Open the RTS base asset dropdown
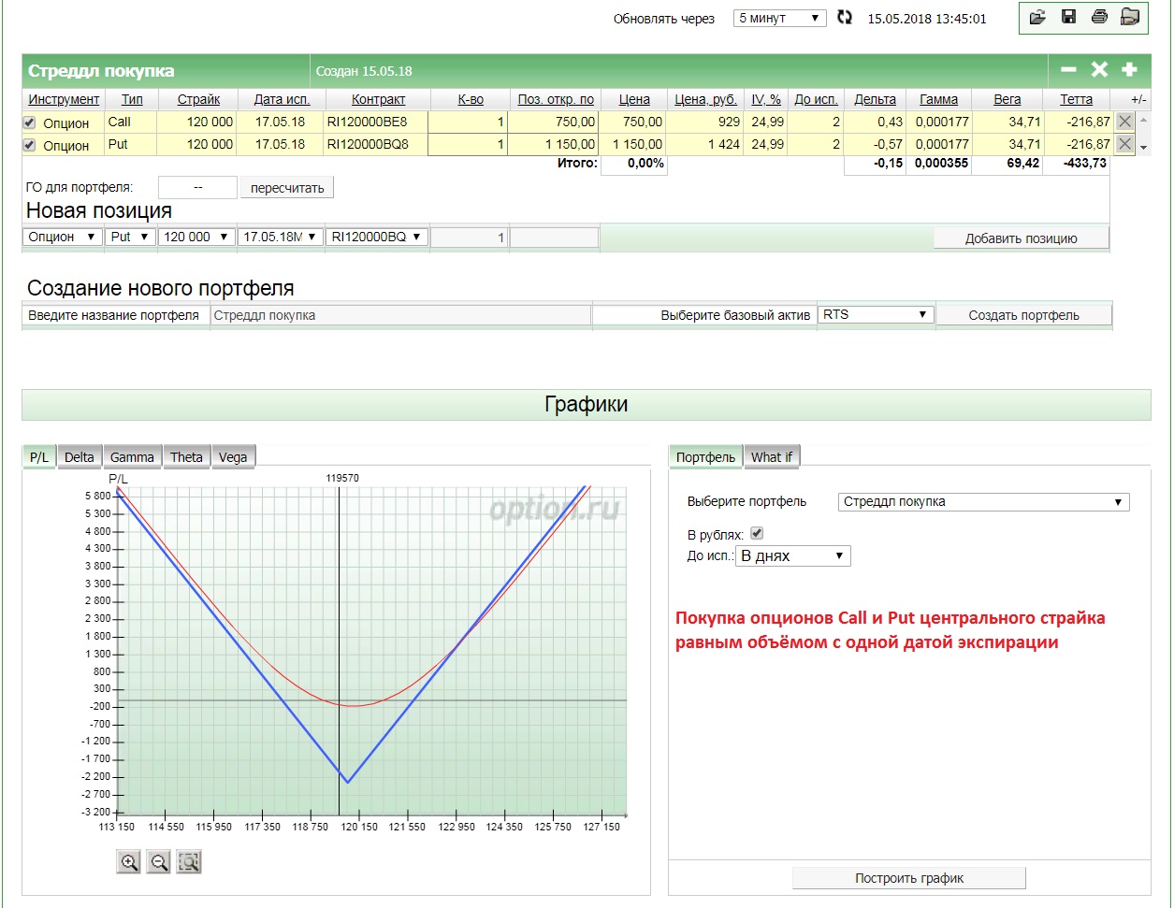 876,315
